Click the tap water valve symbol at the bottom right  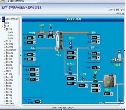(121, 101)
